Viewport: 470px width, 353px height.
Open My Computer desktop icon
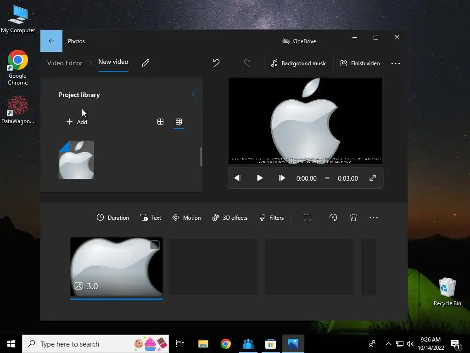tap(18, 19)
